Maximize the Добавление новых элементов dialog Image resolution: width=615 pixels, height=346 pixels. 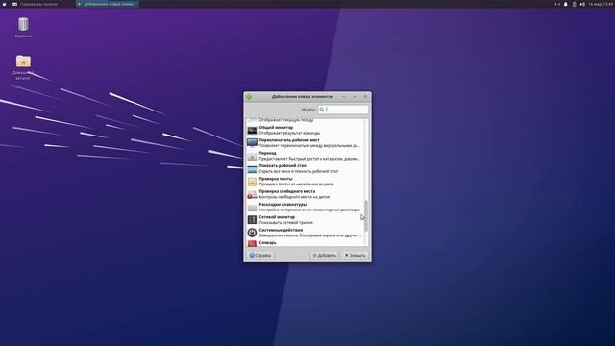click(x=355, y=96)
